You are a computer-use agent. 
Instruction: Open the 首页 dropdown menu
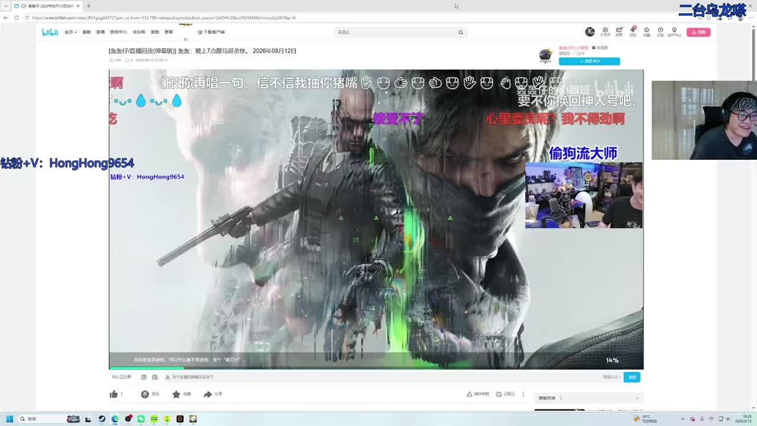(70, 32)
